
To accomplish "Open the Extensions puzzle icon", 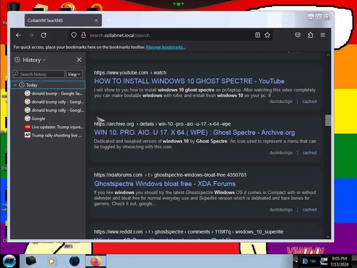I will [310, 35].
